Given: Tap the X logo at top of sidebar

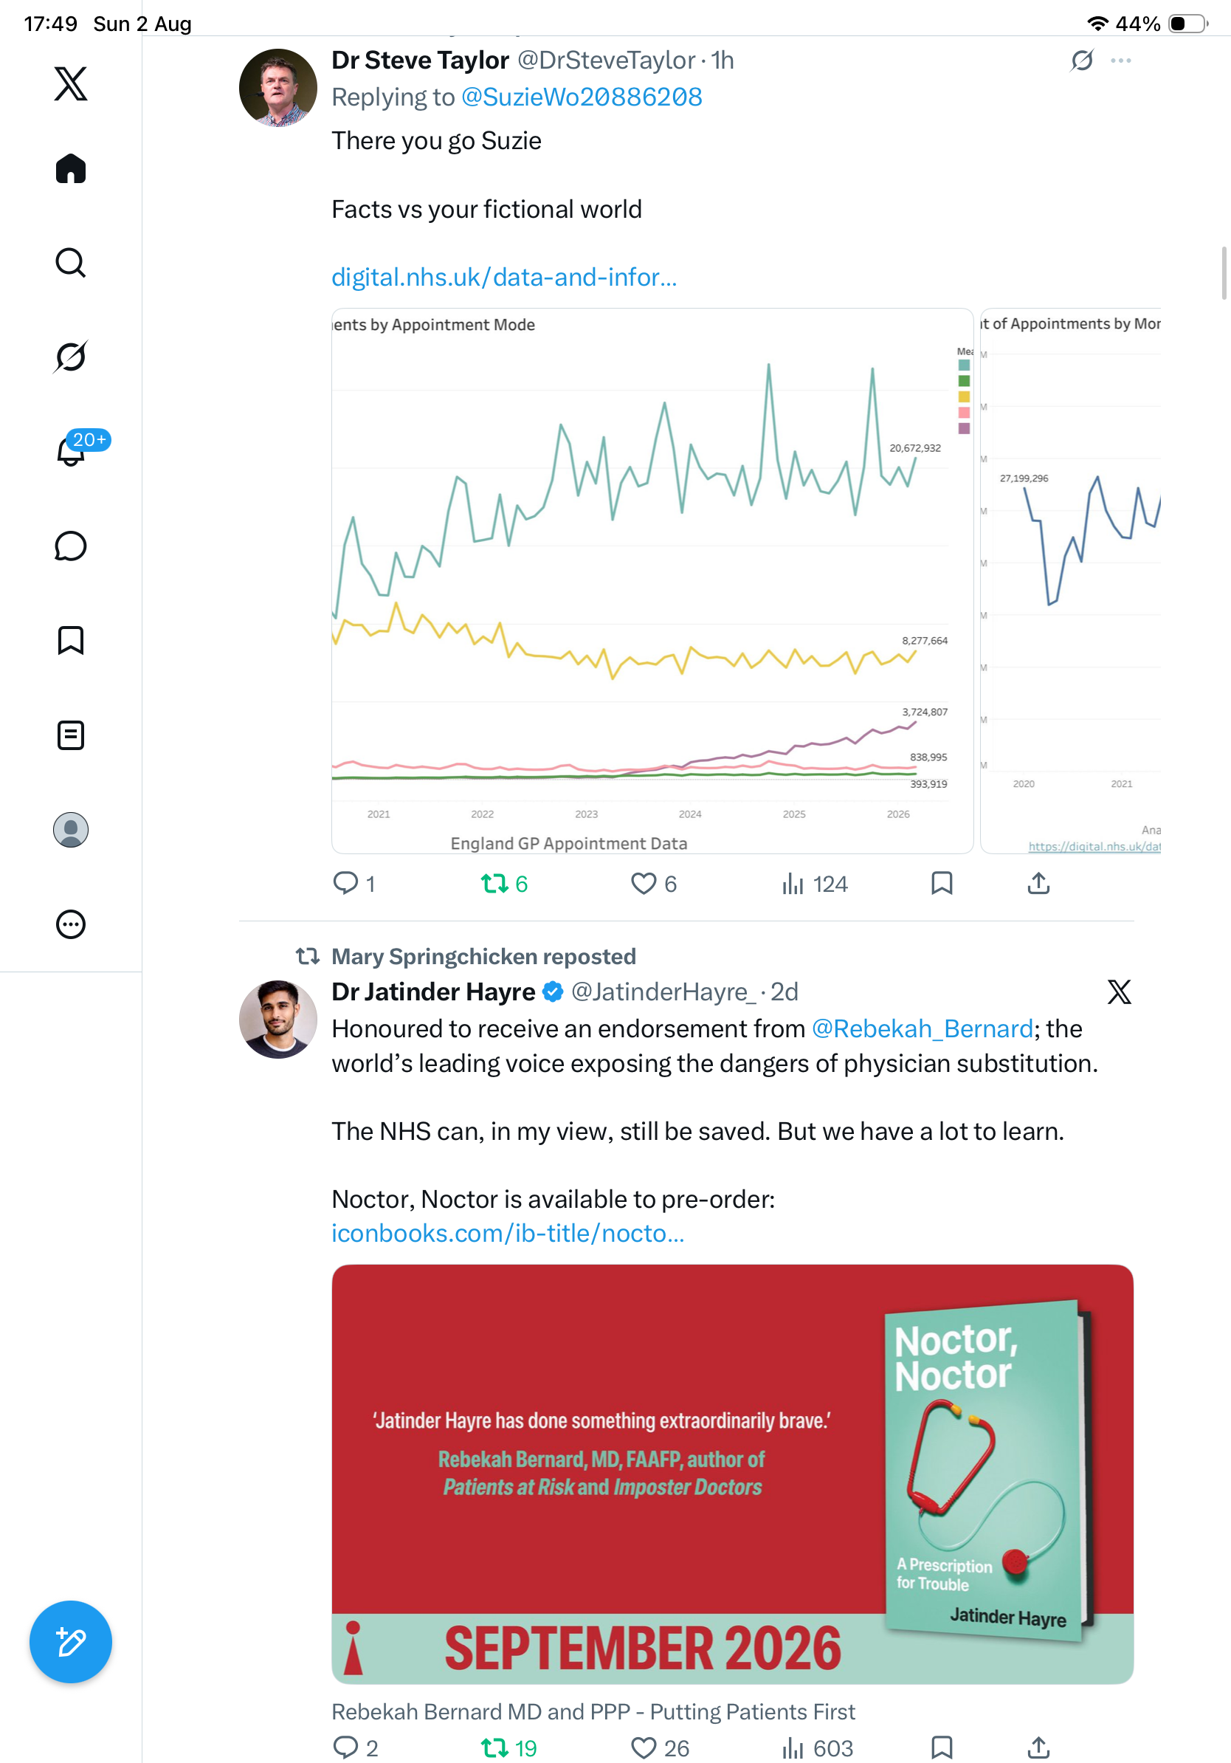Looking at the screenshot, I should [71, 83].
